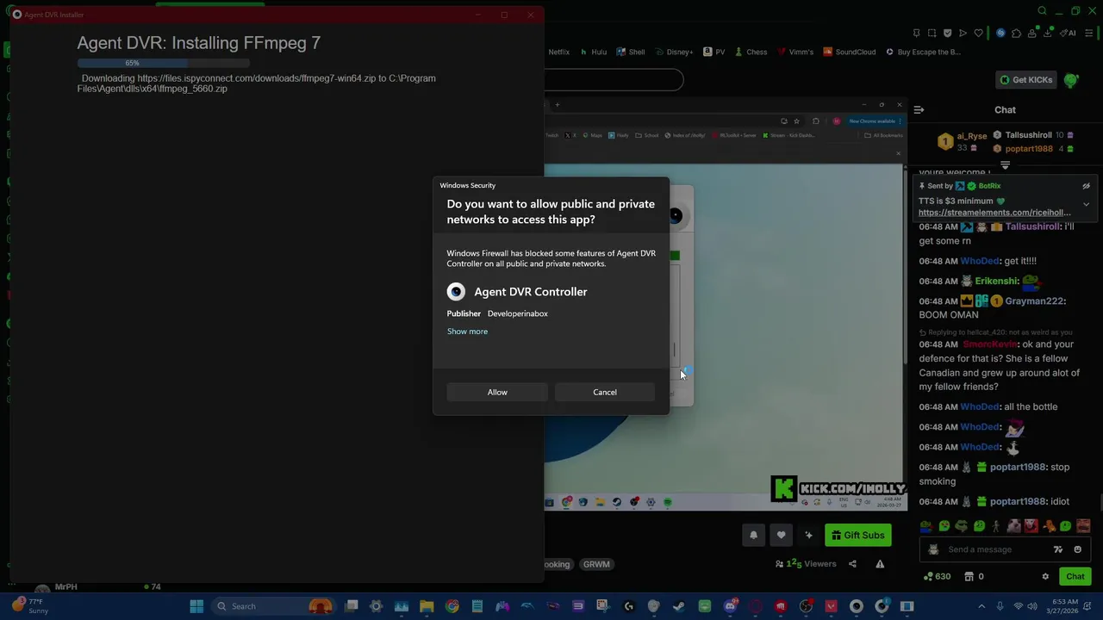The height and width of the screenshot is (620, 1103).
Task: Expand the leaderboard under top gifters
Action: coord(1005,165)
